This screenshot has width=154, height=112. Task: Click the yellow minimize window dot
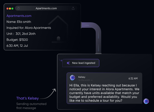tap(10, 8)
